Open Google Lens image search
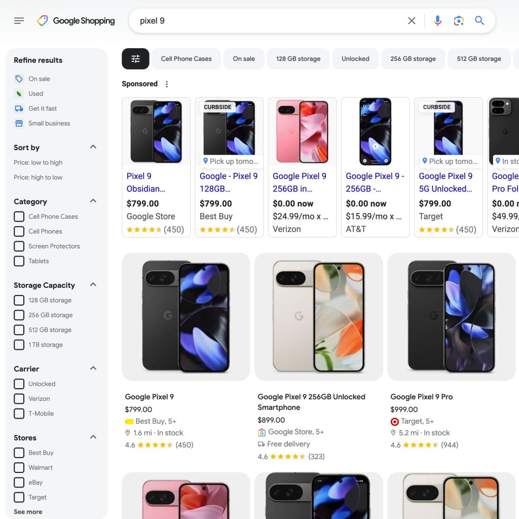The image size is (519, 519). point(459,21)
